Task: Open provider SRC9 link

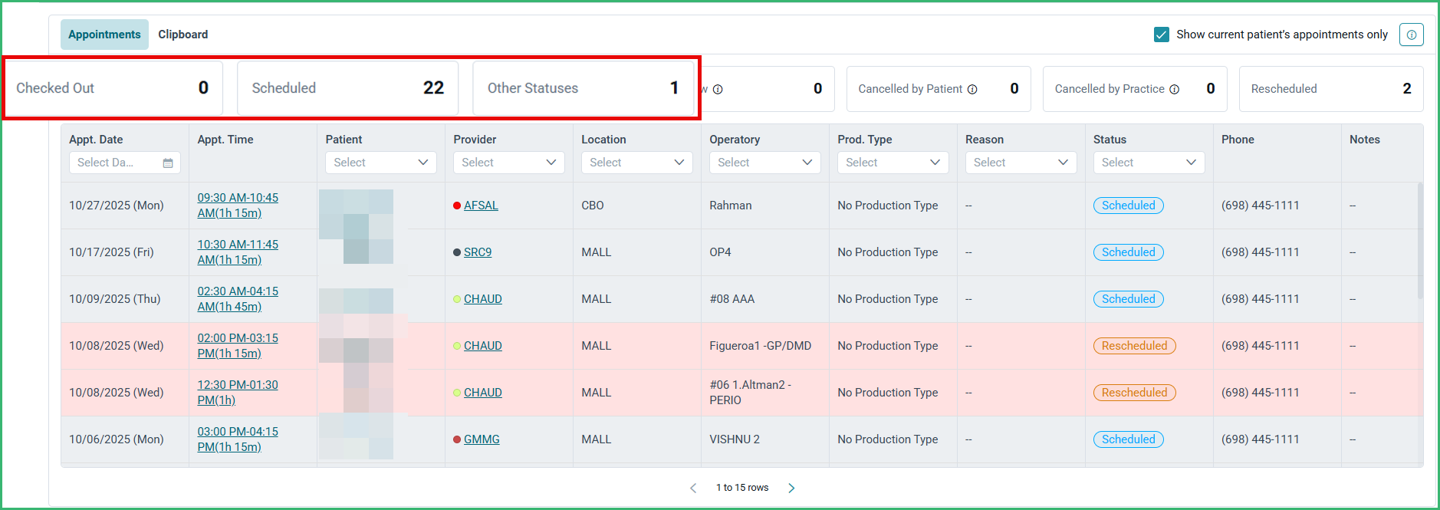Action: (478, 252)
